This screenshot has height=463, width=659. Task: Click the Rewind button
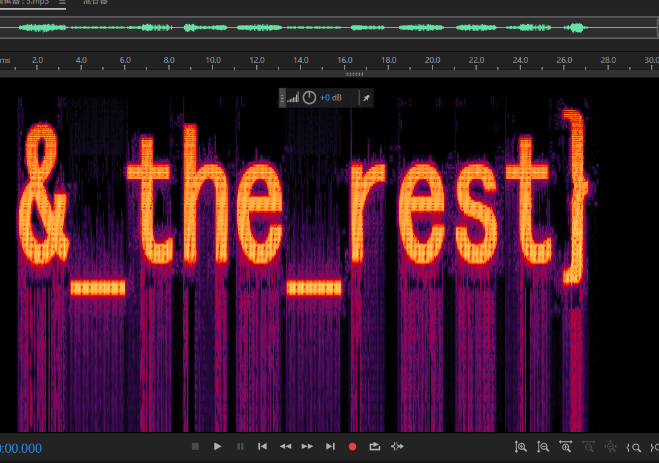click(x=285, y=447)
